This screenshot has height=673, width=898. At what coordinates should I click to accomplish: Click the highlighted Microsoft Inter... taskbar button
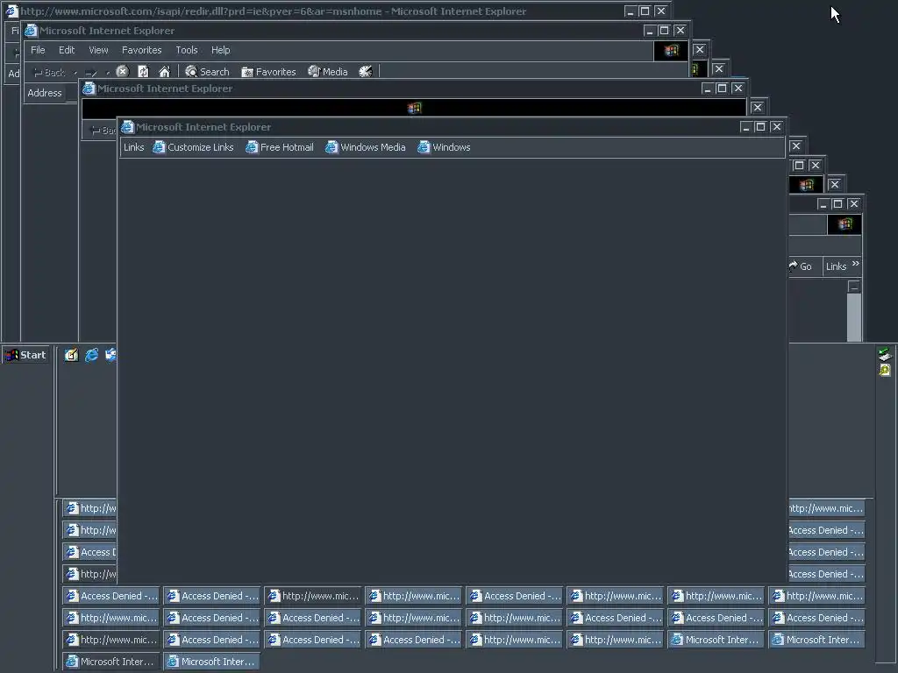pyautogui.click(x=211, y=662)
